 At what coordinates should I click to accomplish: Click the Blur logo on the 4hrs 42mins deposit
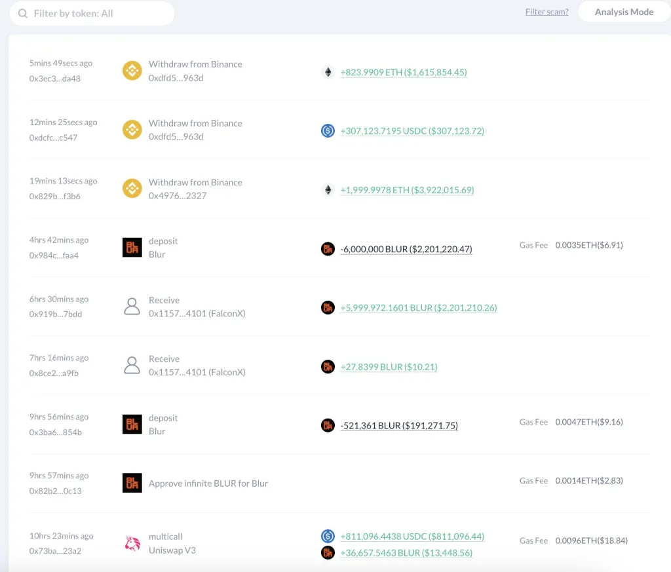[x=132, y=248]
